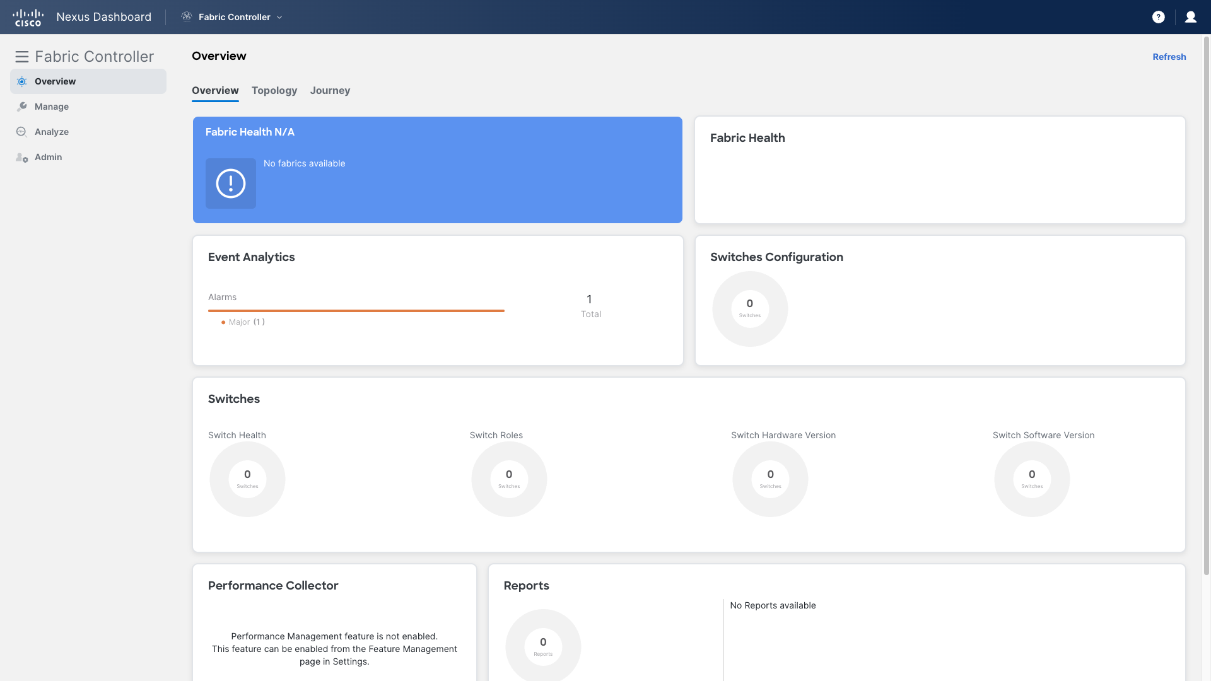This screenshot has width=1211, height=681.
Task: Click the page vertical scrollbar
Action: pos(1207,306)
